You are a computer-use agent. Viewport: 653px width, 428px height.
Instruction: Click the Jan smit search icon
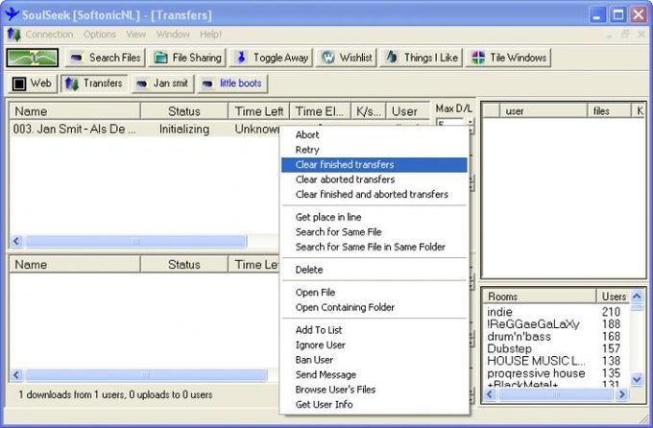[141, 83]
